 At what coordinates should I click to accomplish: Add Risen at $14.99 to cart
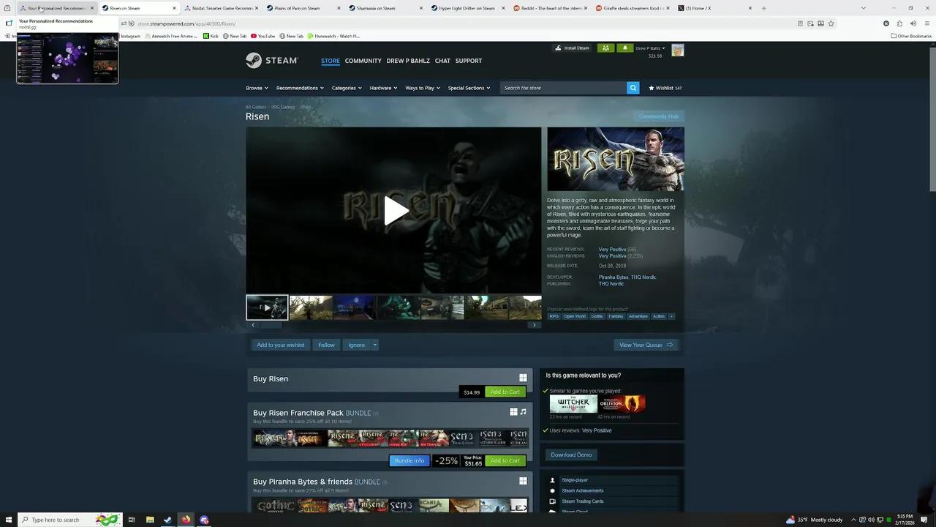505,392
